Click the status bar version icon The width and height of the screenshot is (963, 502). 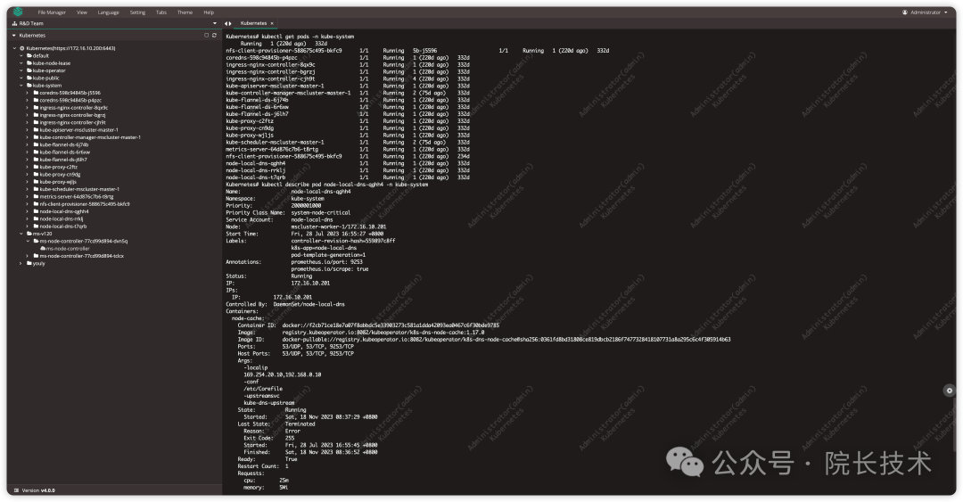point(17,490)
